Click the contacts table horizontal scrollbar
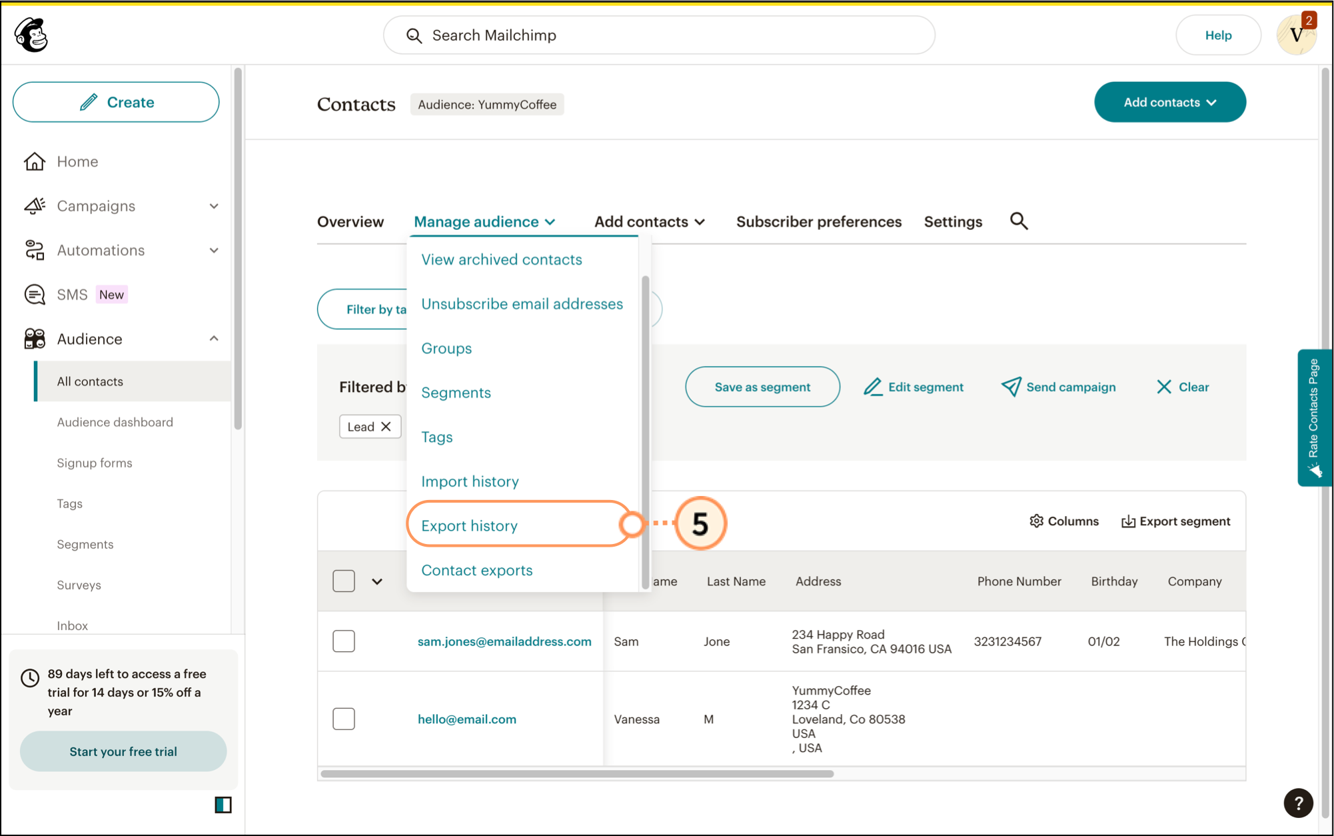The height and width of the screenshot is (836, 1334). tap(577, 774)
